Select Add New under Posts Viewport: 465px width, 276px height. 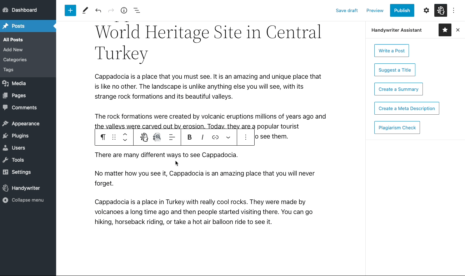pyautogui.click(x=13, y=50)
